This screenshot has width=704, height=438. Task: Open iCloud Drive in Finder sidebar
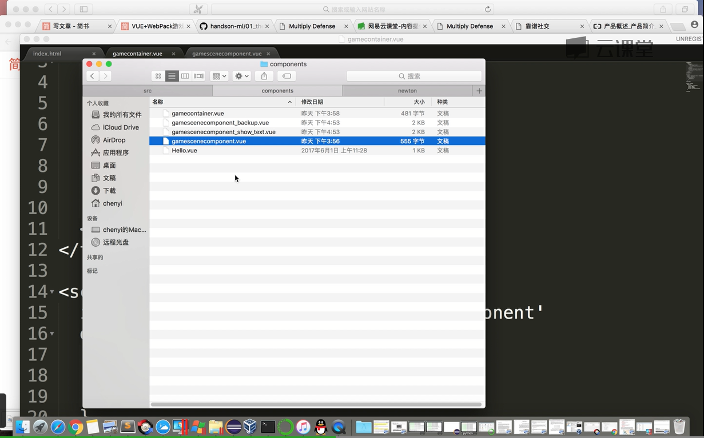pos(116,127)
